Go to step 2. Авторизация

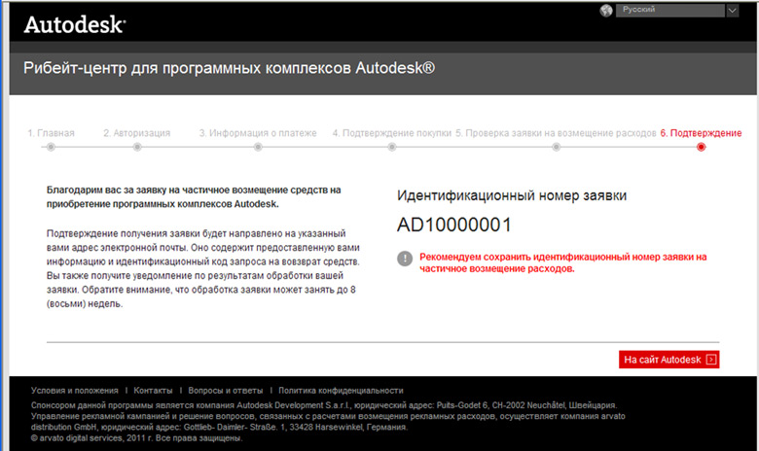point(137,133)
